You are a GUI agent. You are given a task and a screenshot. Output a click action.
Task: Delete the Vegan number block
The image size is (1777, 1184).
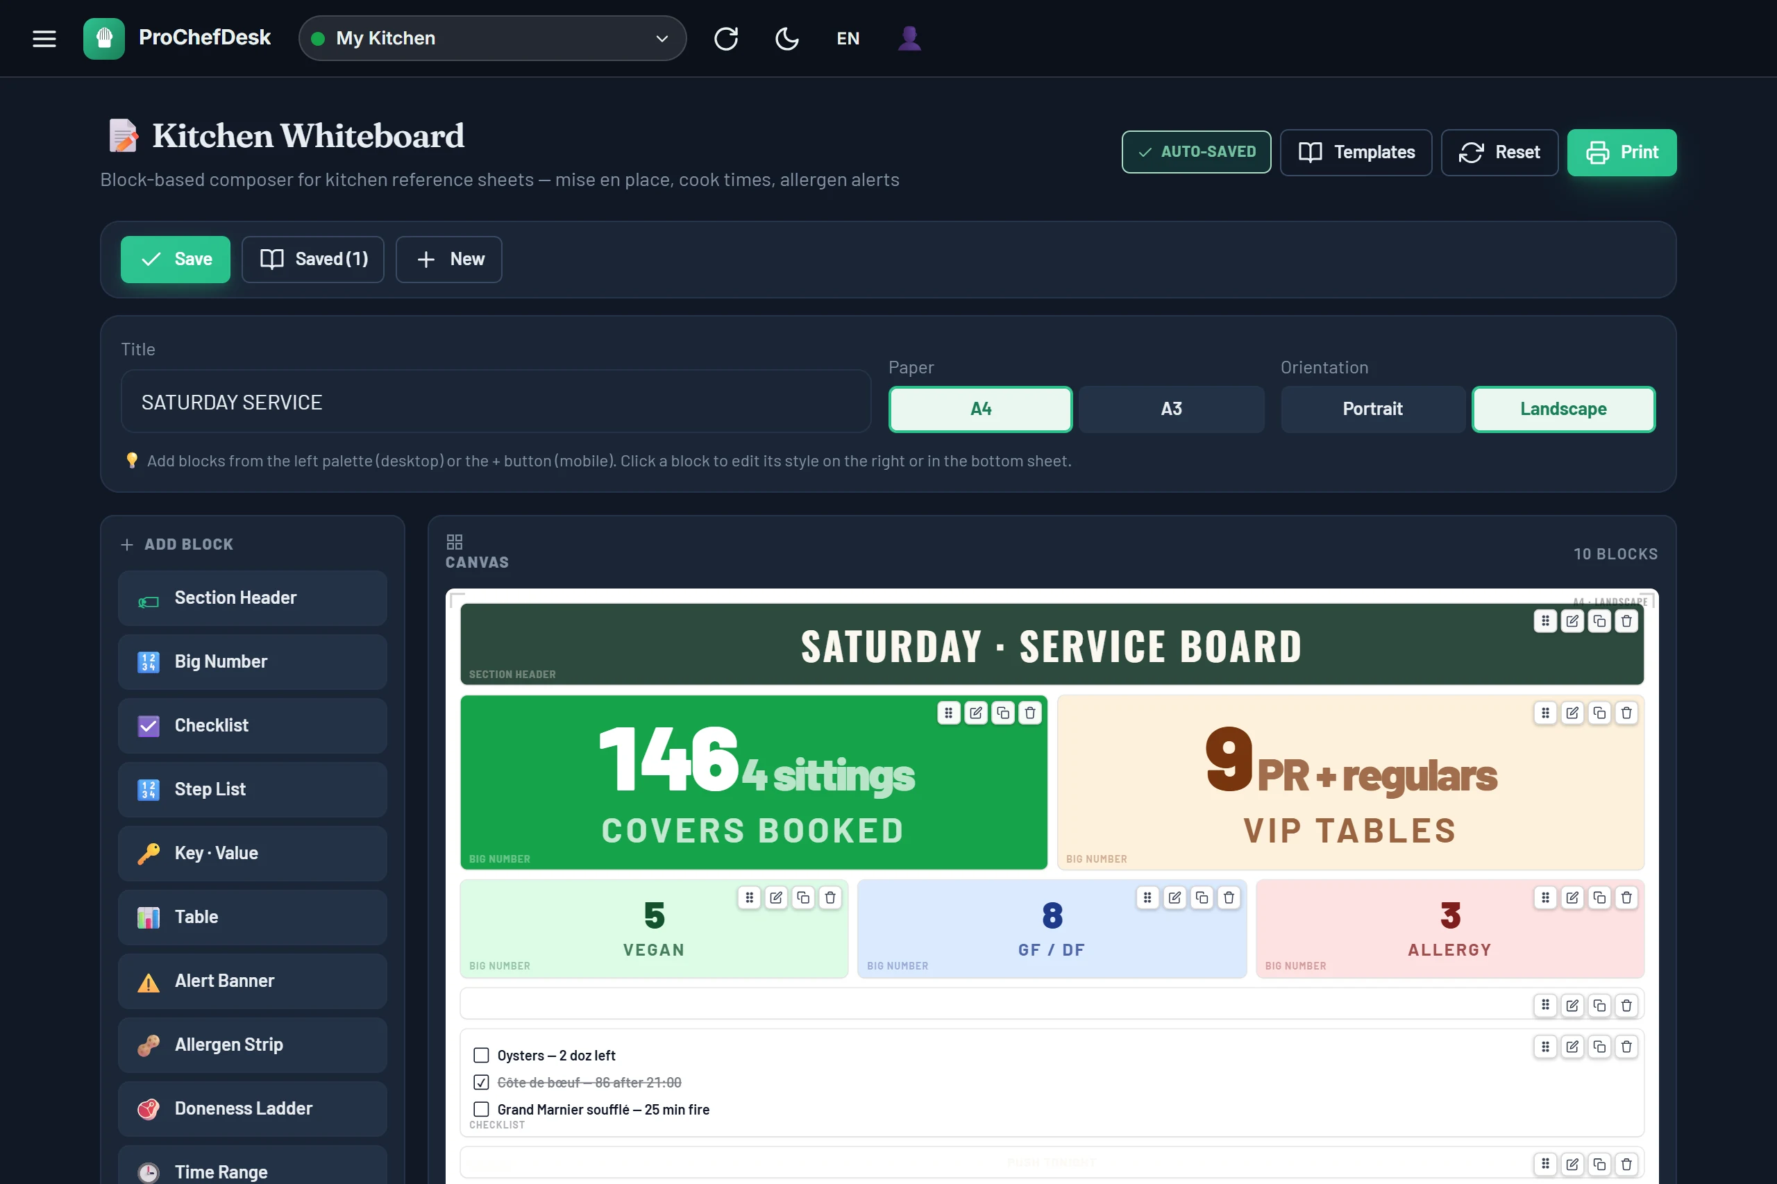click(831, 898)
